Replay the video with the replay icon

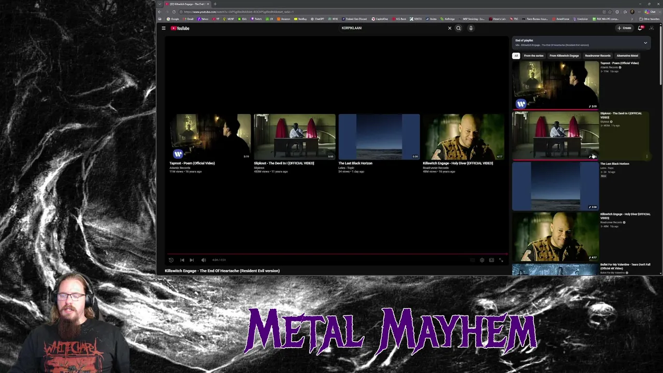click(171, 260)
